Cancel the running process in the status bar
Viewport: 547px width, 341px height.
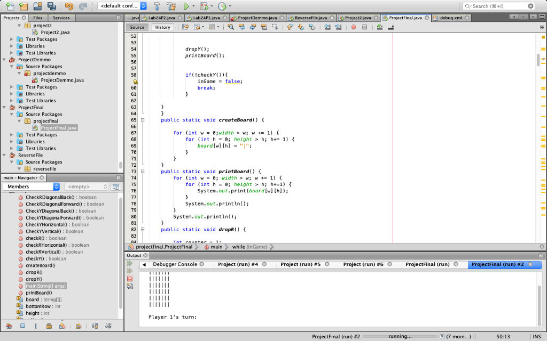pos(442,337)
